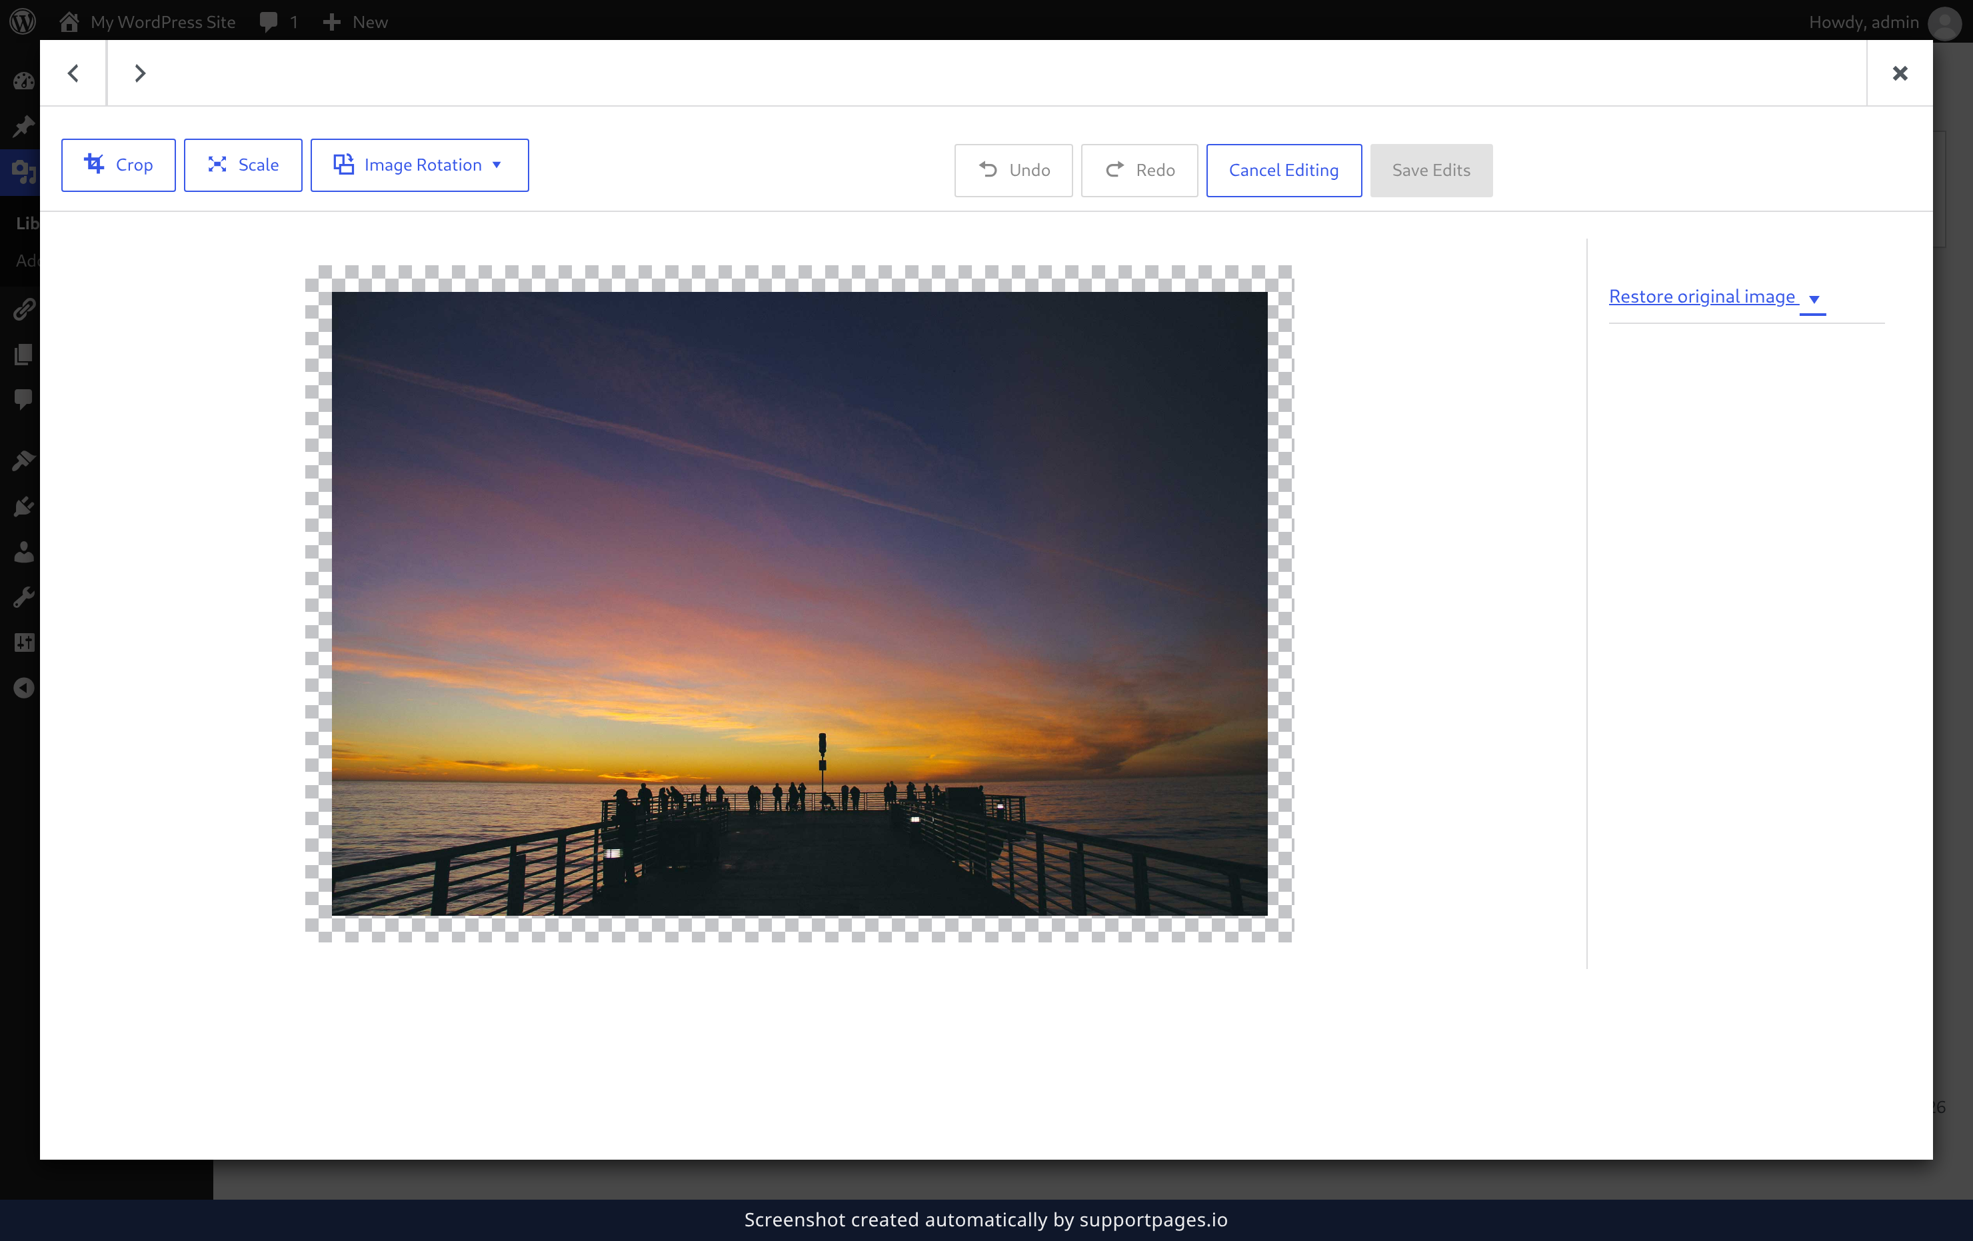1973x1241 pixels.
Task: Open the comments bubble in admin bar
Action: [x=279, y=21]
